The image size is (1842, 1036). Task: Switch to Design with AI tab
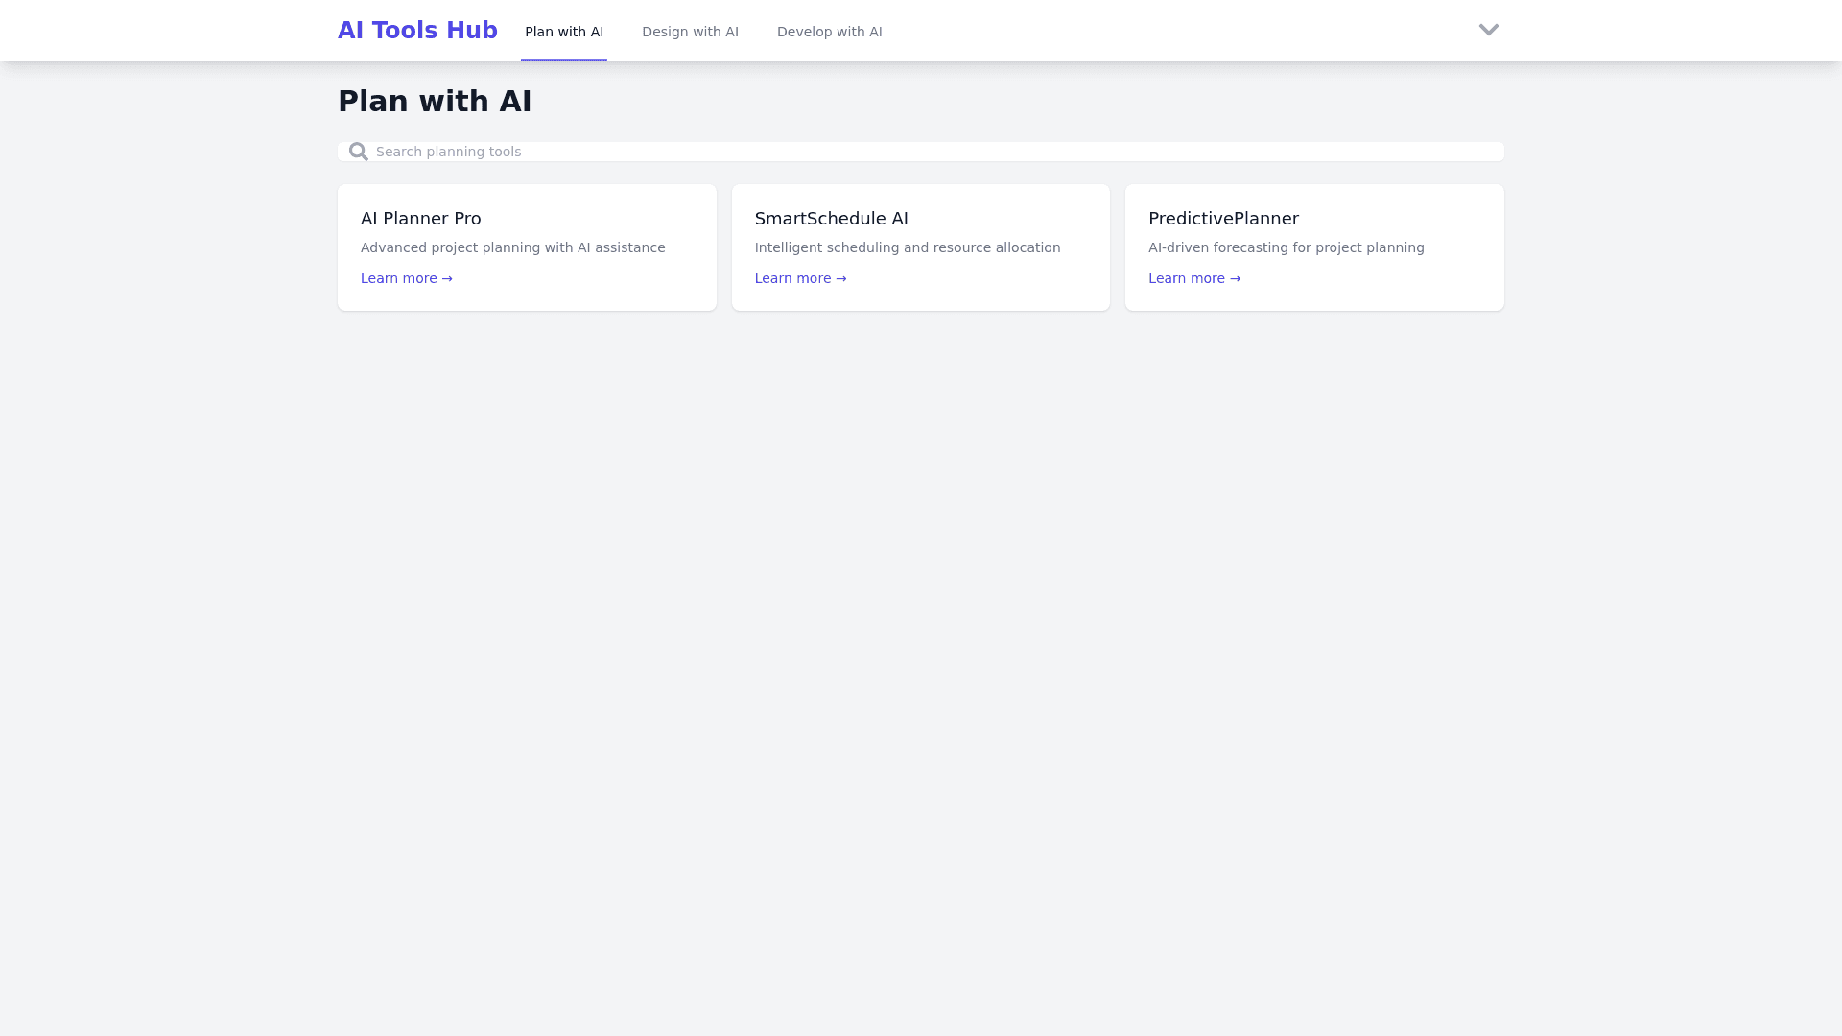pos(690,32)
